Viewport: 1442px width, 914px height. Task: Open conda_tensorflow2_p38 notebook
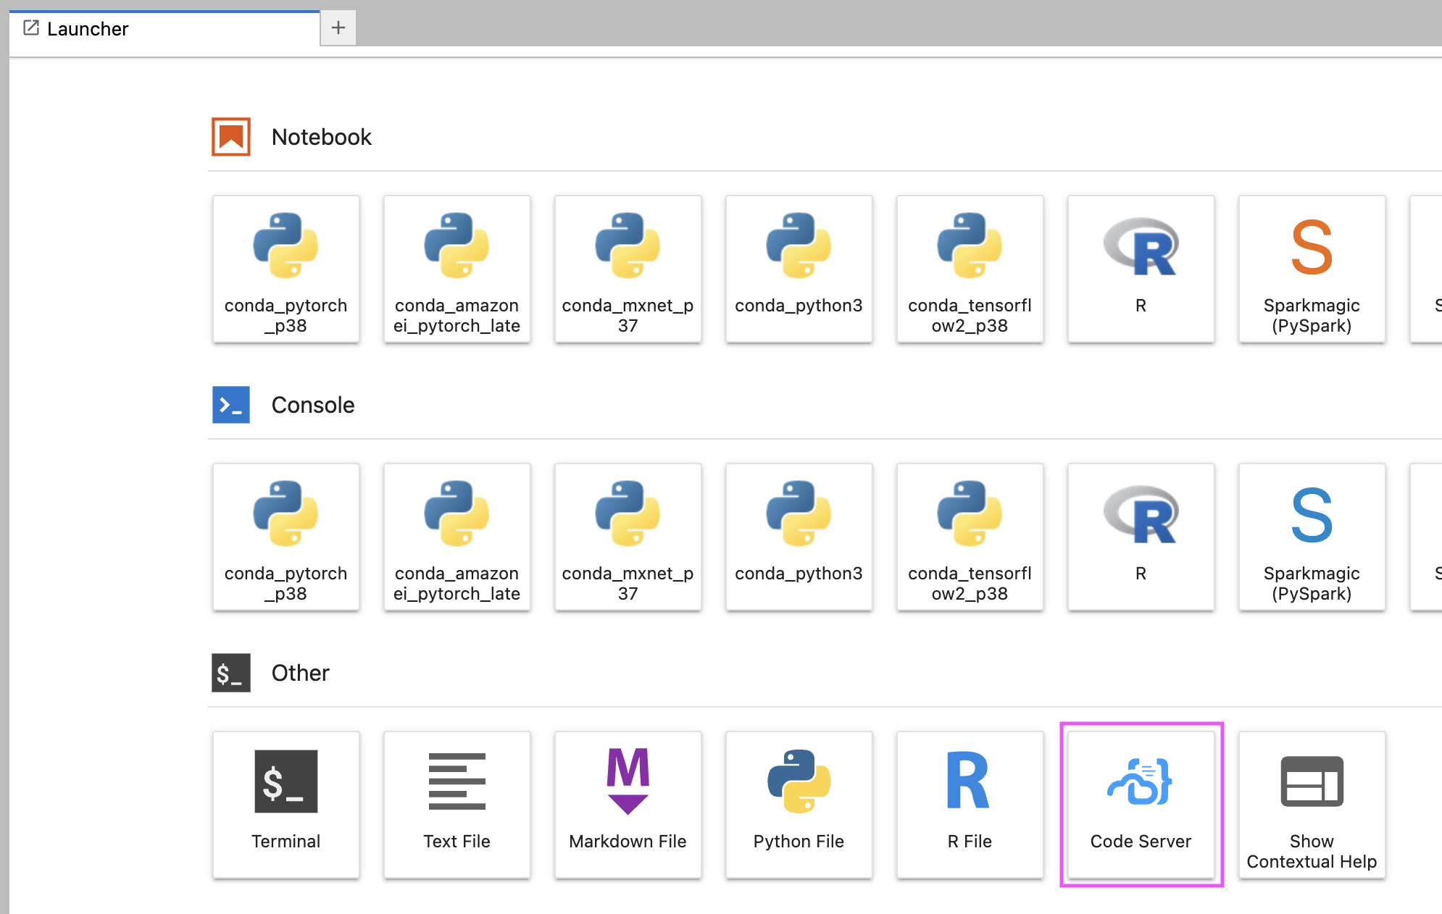970,268
